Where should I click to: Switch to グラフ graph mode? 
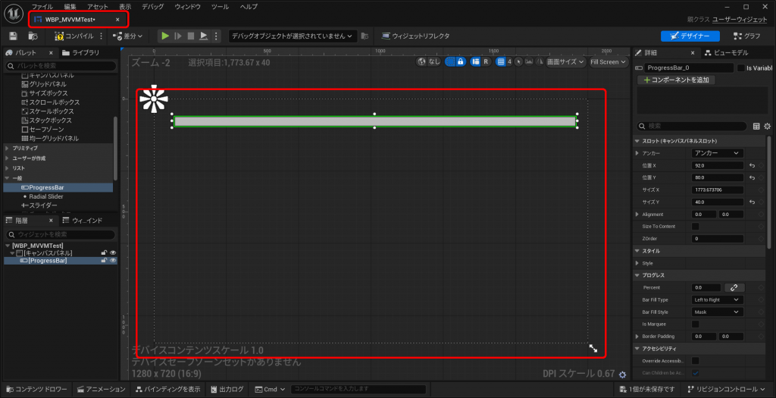(x=746, y=36)
